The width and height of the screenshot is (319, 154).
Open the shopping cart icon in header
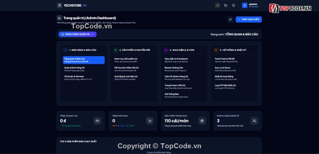(225, 5)
